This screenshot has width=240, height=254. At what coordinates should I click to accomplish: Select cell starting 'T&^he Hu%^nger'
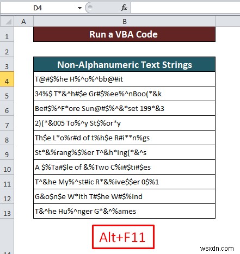tap(124, 211)
